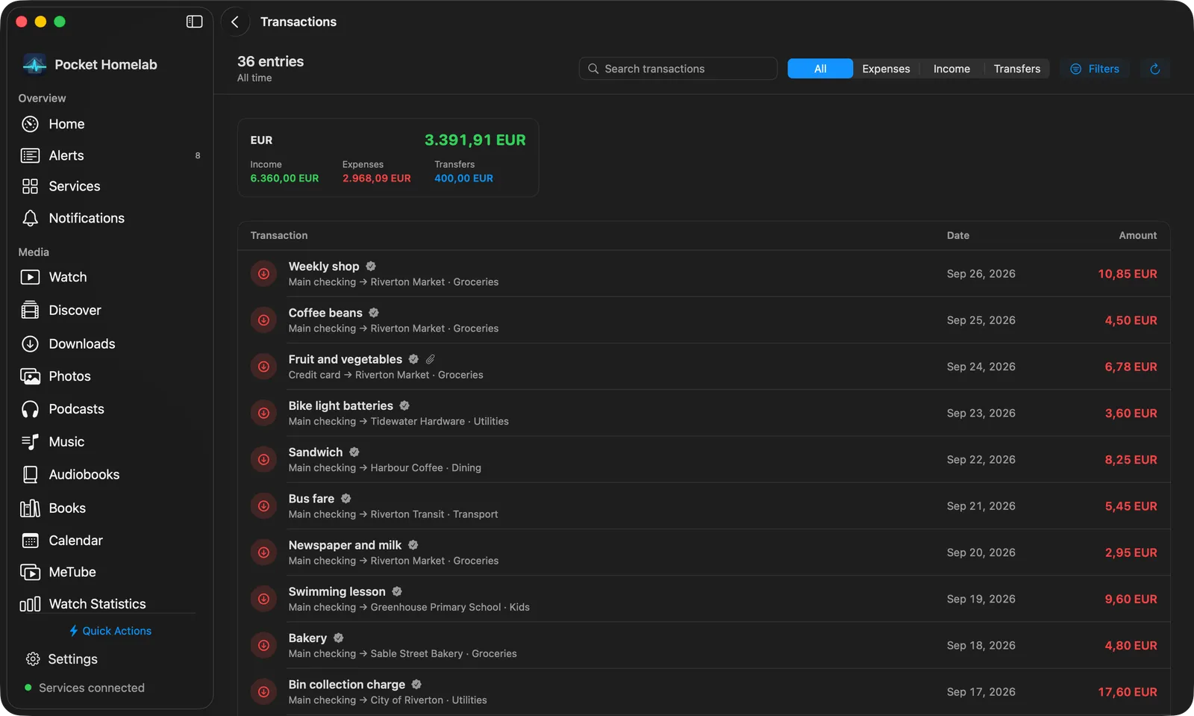Open the Bin collection charge transaction

click(704, 692)
